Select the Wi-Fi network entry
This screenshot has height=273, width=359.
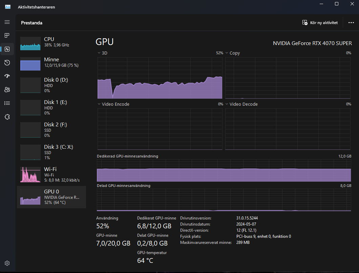click(51, 174)
